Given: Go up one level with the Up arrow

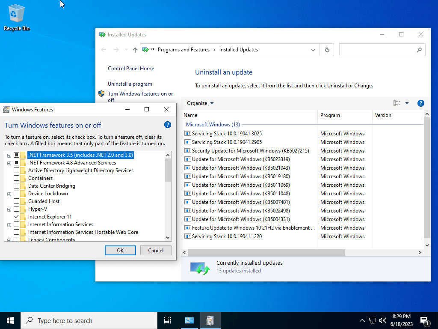Looking at the screenshot, I should [135, 50].
